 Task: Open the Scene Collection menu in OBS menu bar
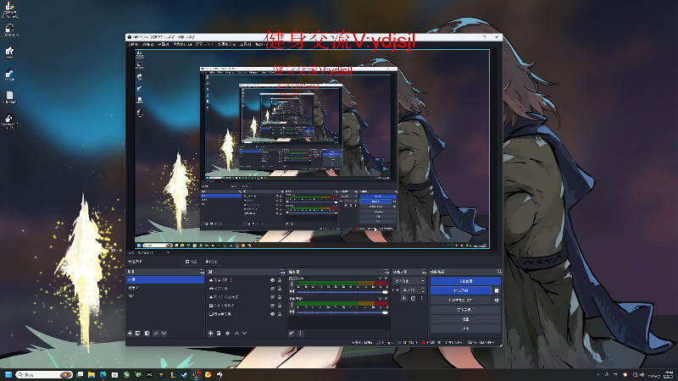click(226, 45)
